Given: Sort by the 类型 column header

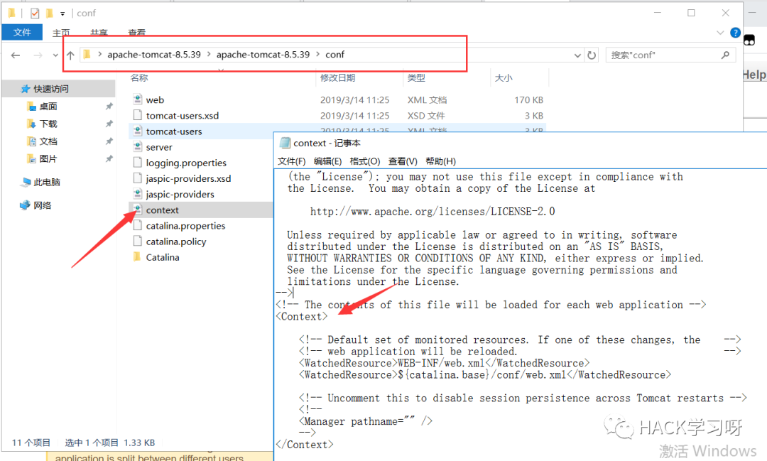Looking at the screenshot, I should (x=416, y=77).
